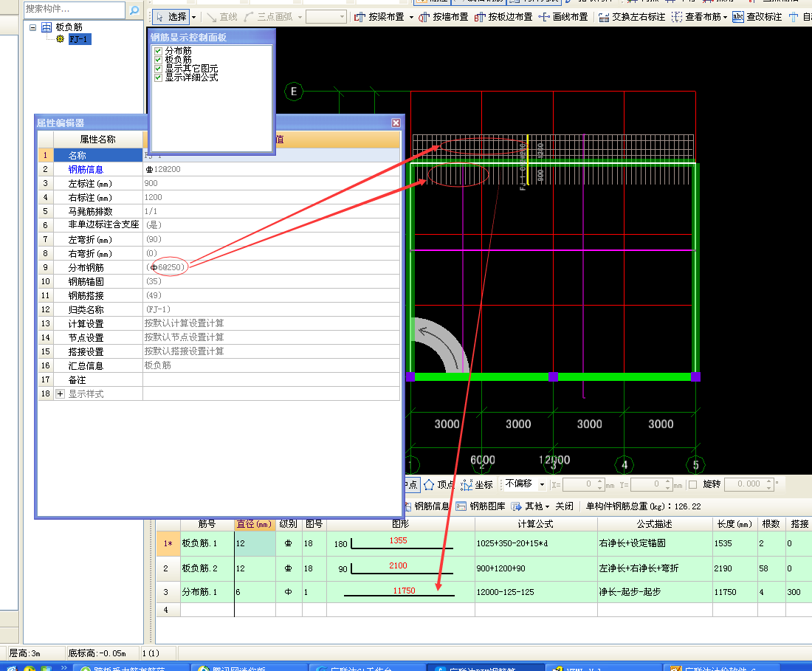Activate 按梁布置 placement tool
Screen dimensions: 812x671
pos(379,17)
